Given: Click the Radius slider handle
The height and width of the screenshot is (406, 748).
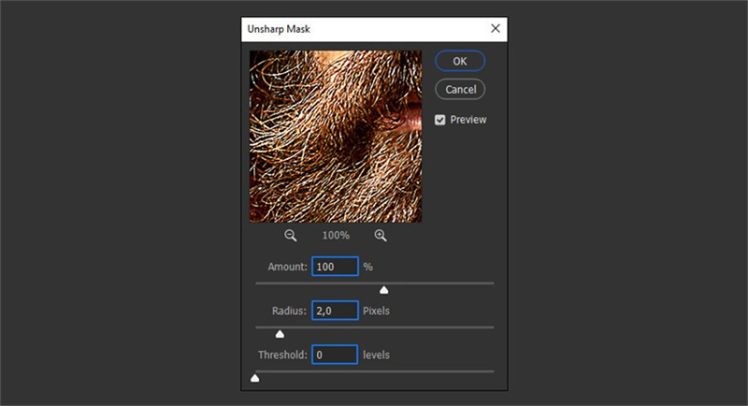Looking at the screenshot, I should coord(280,334).
